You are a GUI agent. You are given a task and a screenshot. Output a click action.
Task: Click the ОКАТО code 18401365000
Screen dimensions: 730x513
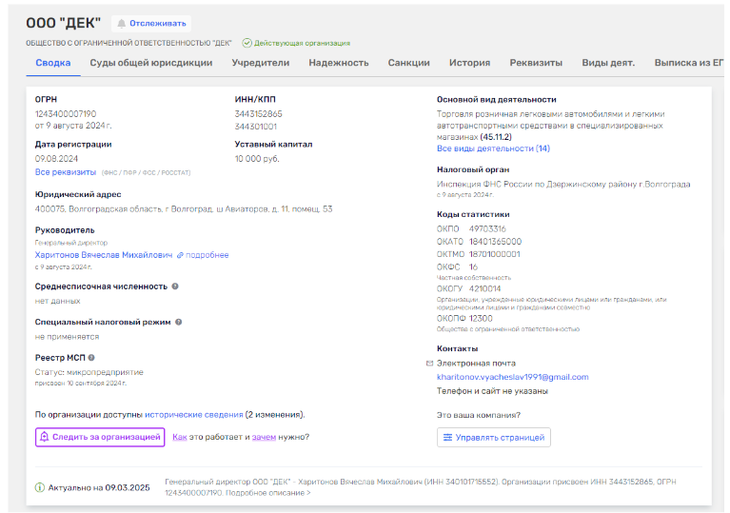click(495, 242)
